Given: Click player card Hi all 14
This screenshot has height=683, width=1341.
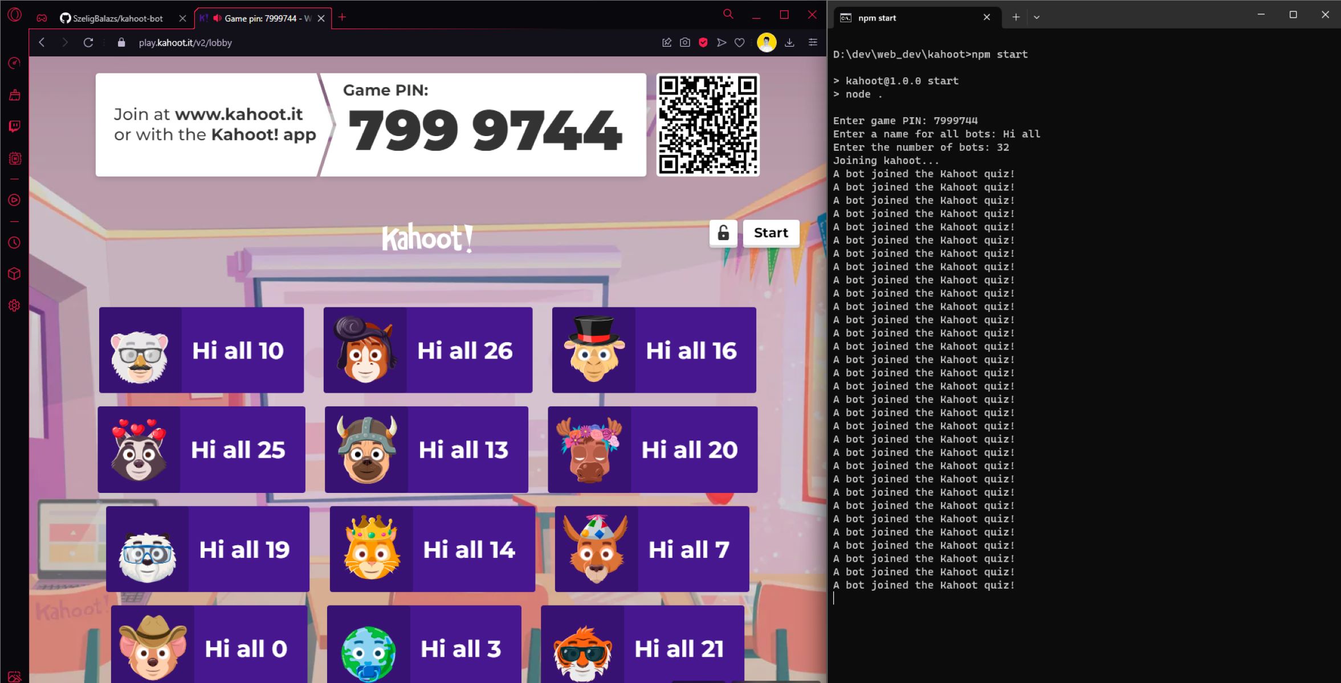Looking at the screenshot, I should pyautogui.click(x=433, y=549).
